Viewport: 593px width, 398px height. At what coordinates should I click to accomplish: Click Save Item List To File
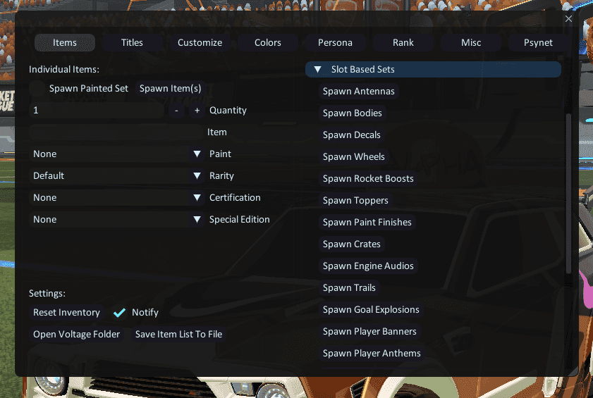[178, 335]
